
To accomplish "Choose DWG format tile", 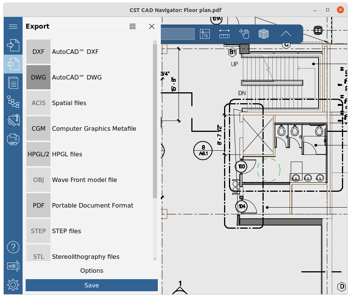I will pyautogui.click(x=38, y=77).
